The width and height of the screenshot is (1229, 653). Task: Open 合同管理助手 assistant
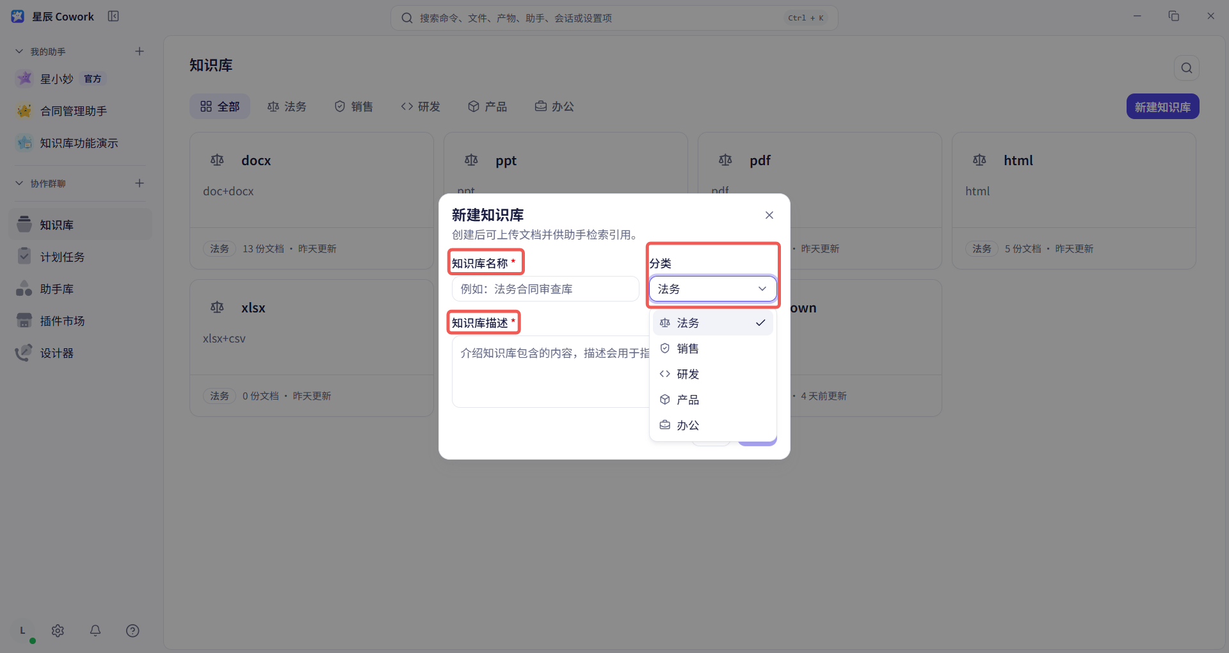(x=80, y=111)
